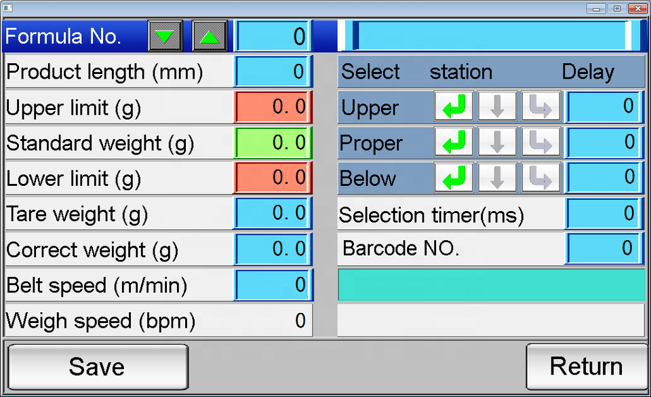The image size is (651, 397).
Task: Select right-turn station icon for Proper
Action: [x=540, y=143]
